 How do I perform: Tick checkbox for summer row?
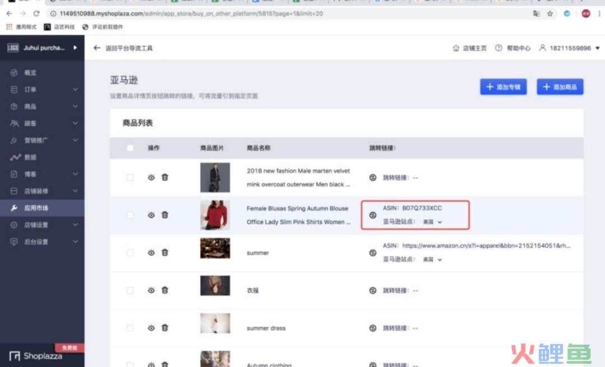[x=130, y=252]
